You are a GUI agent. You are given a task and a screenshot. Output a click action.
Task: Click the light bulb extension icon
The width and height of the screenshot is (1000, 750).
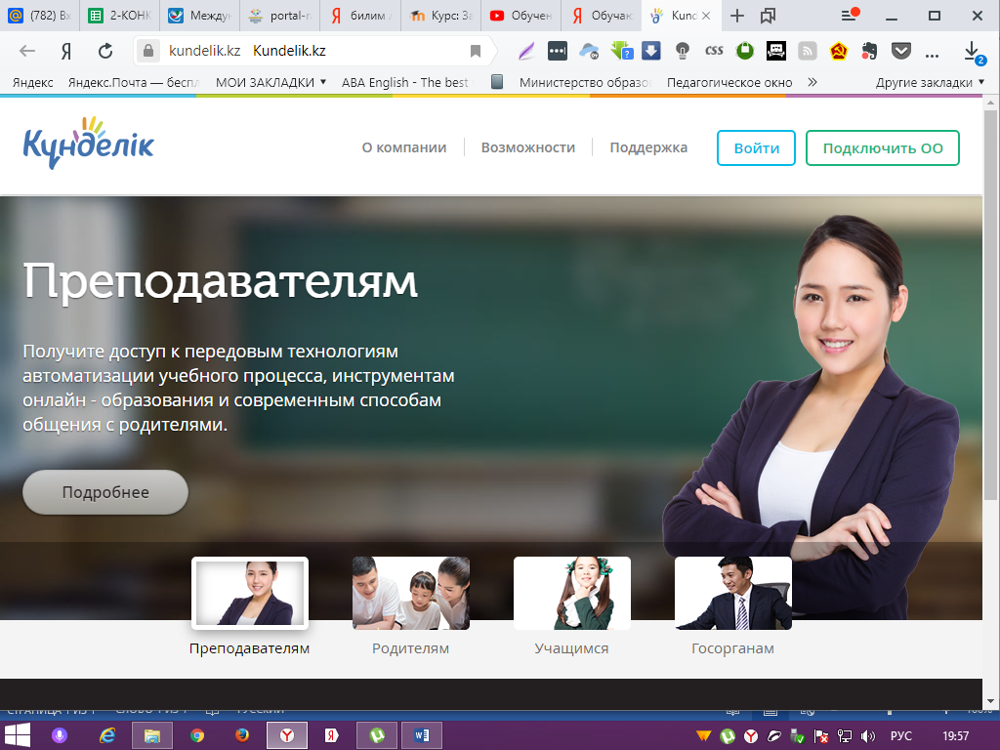coord(683,51)
